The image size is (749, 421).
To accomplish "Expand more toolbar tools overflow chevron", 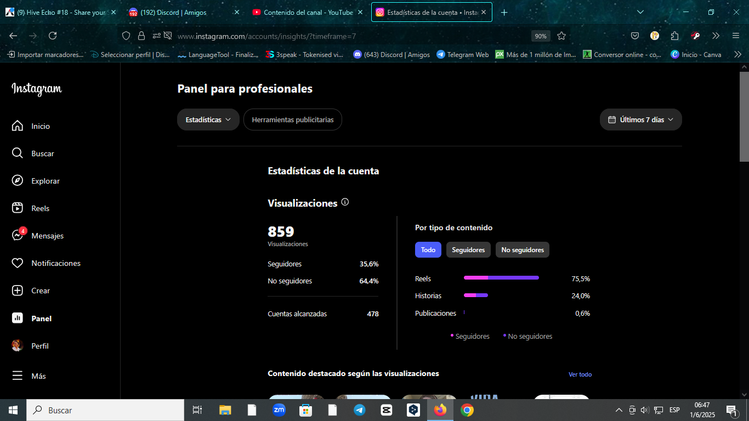I will pyautogui.click(x=716, y=36).
